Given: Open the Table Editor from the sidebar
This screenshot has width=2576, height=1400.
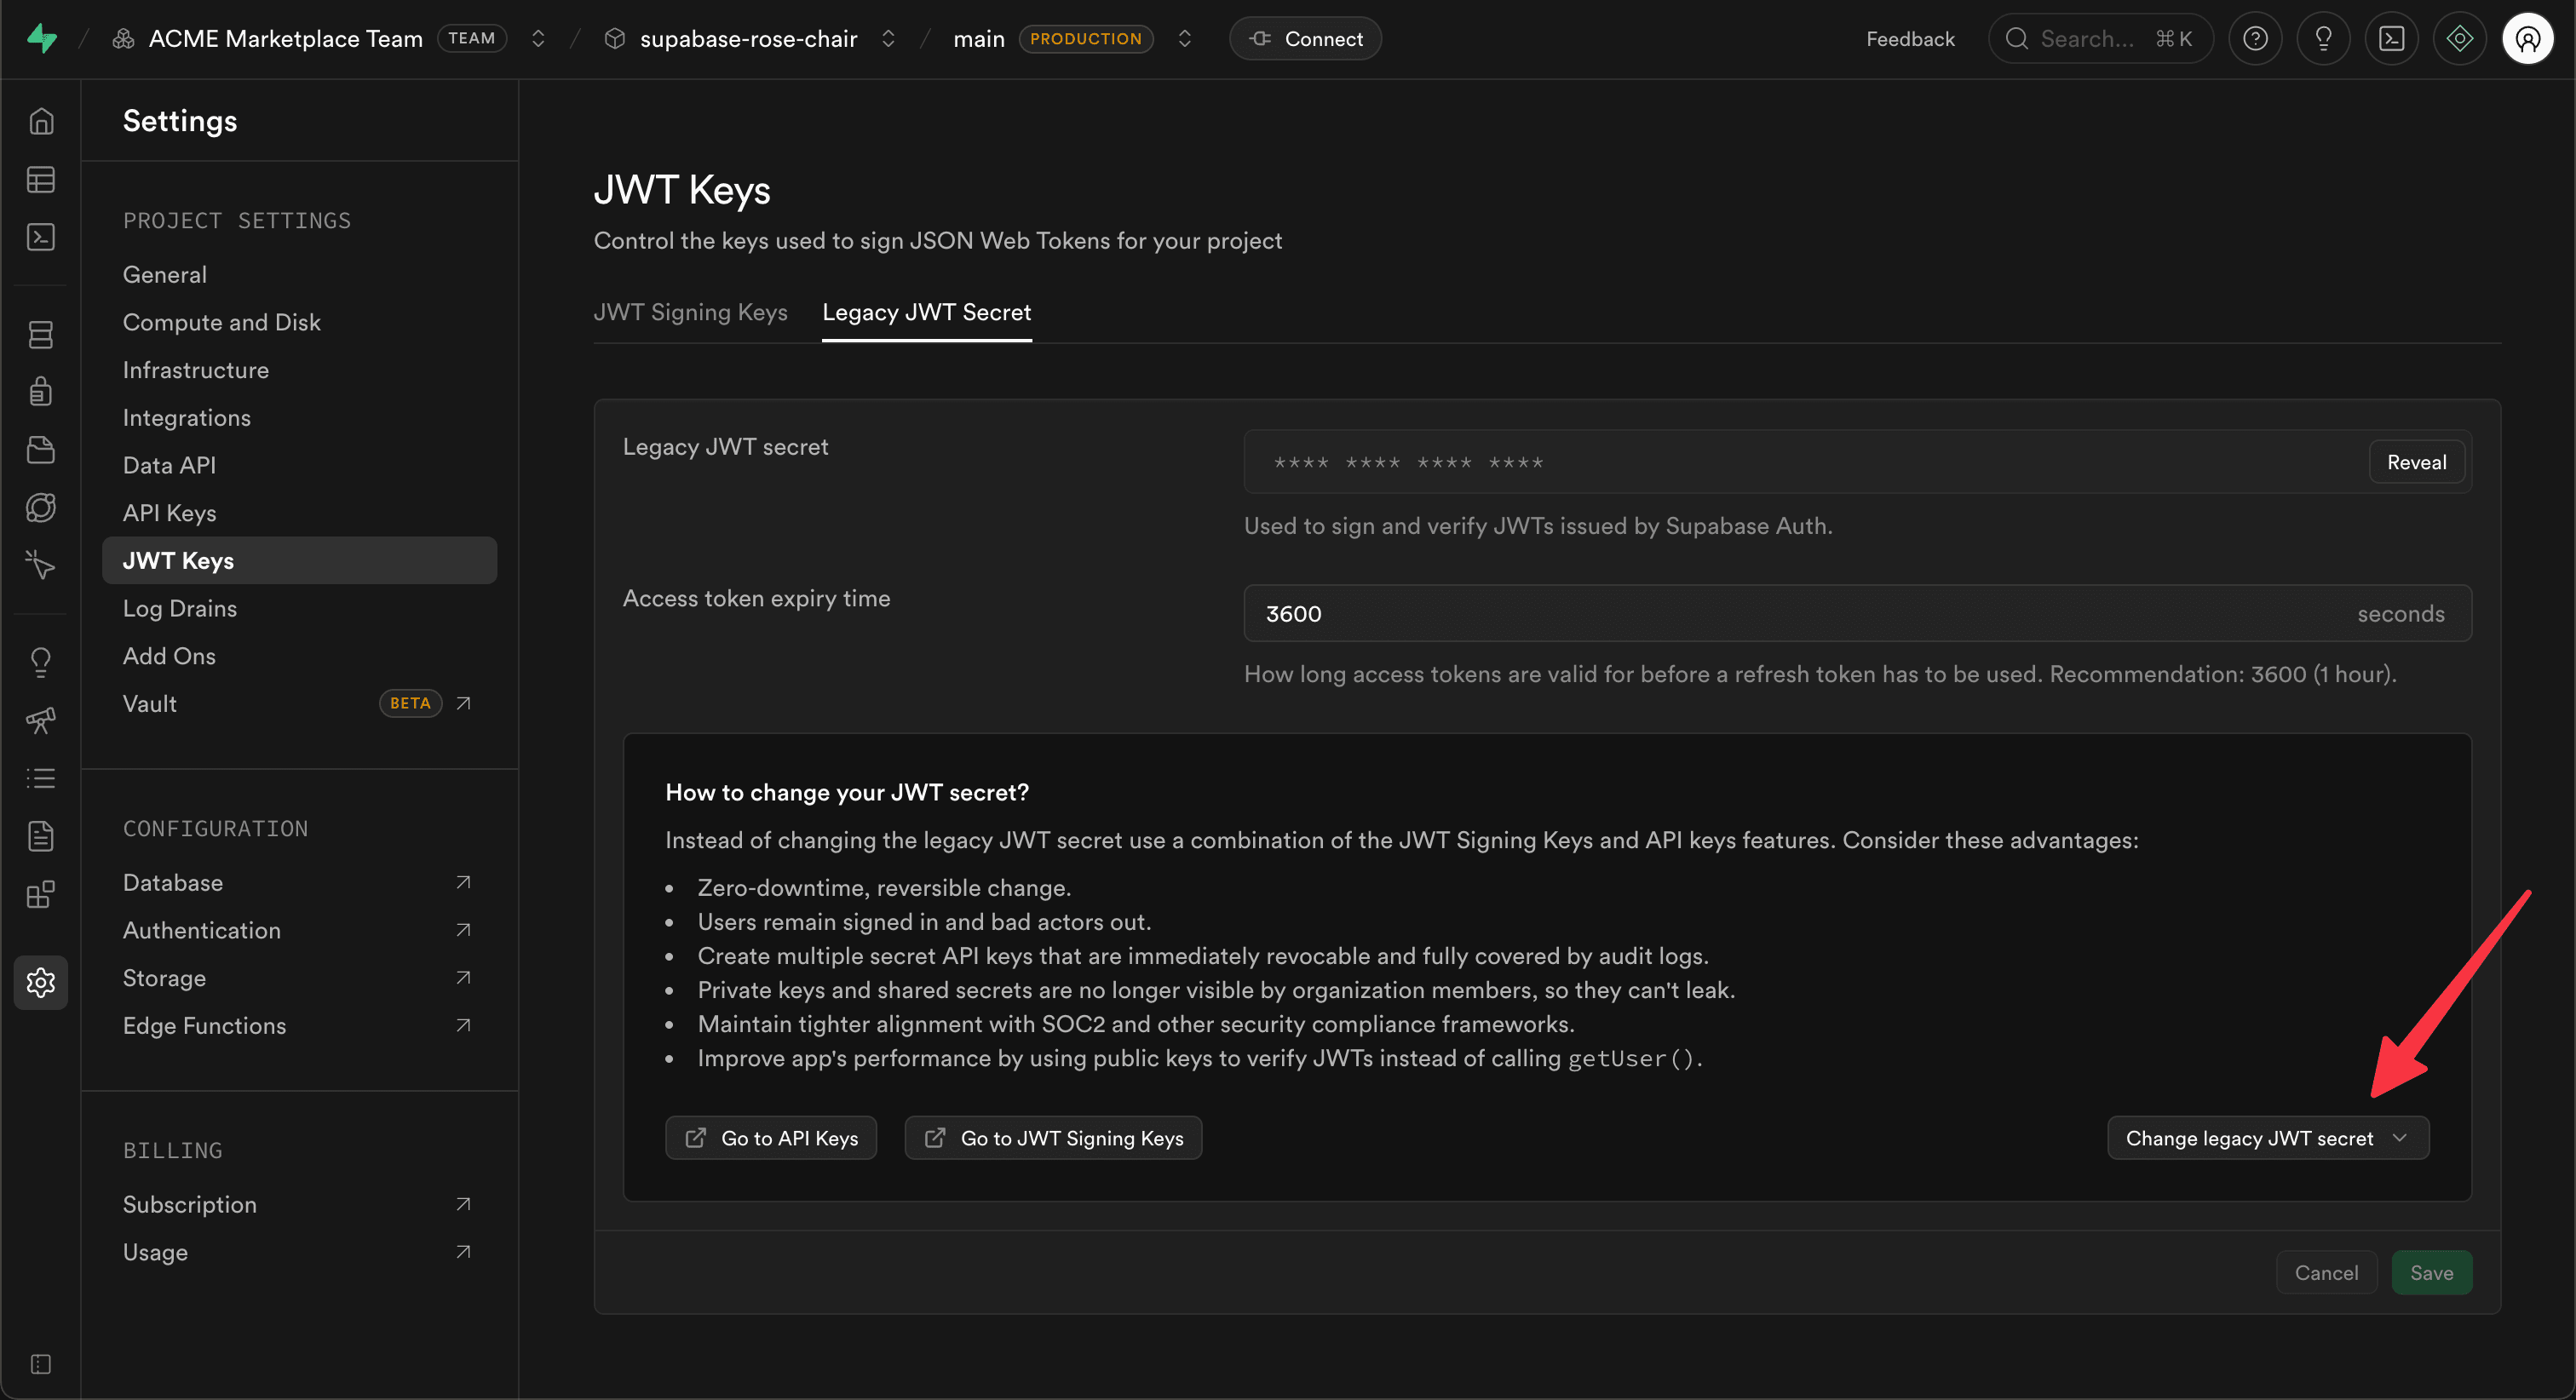Looking at the screenshot, I should coord(40,180).
